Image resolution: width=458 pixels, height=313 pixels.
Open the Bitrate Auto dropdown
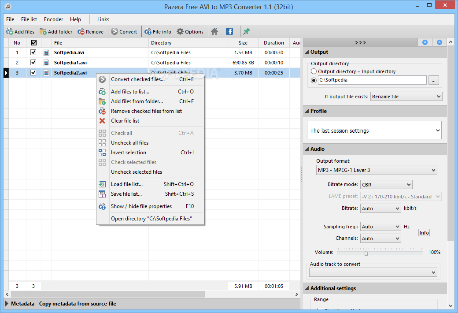point(380,208)
